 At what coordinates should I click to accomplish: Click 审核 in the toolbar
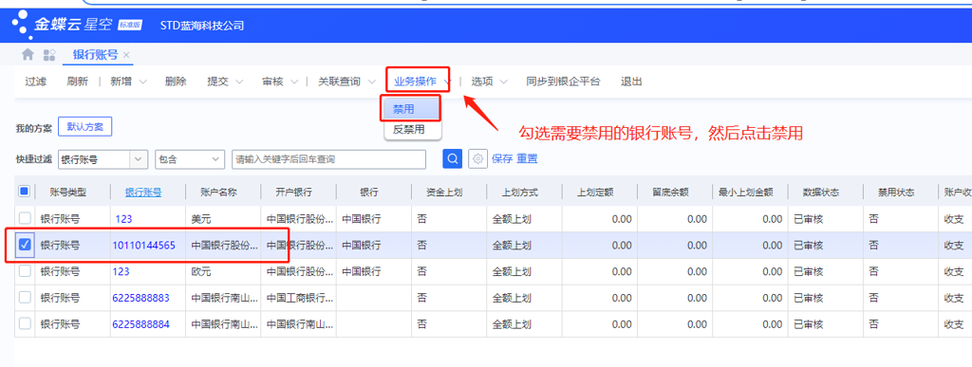coord(272,81)
